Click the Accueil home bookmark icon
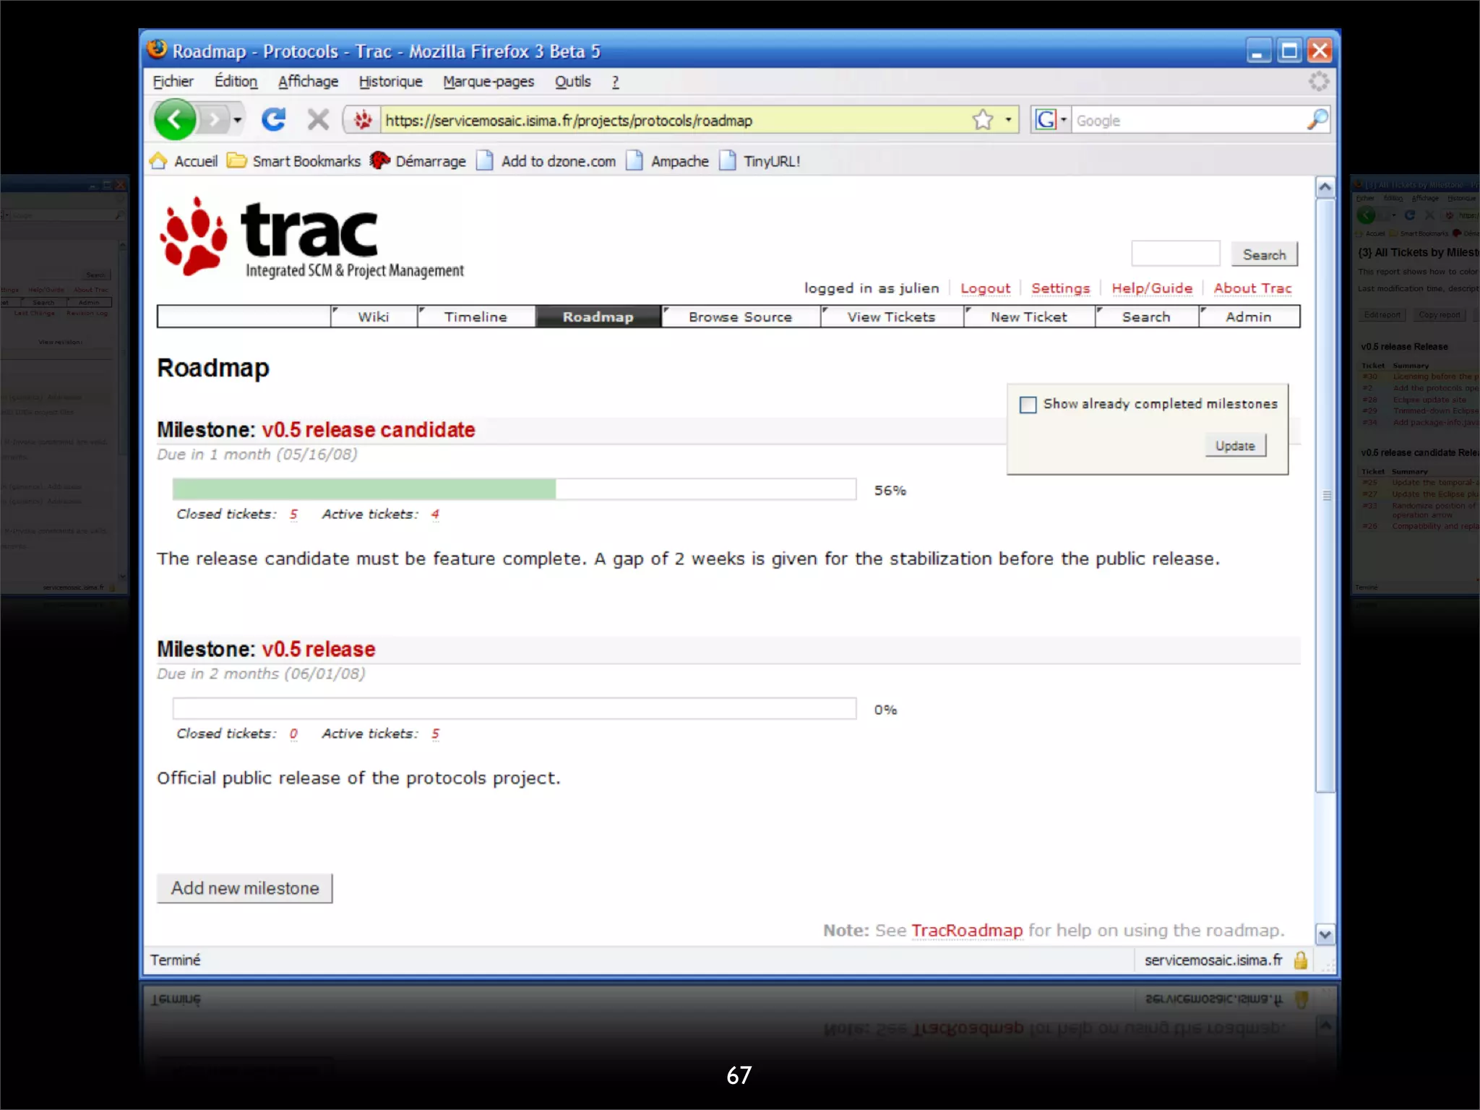Image resolution: width=1480 pixels, height=1110 pixels. (x=158, y=161)
